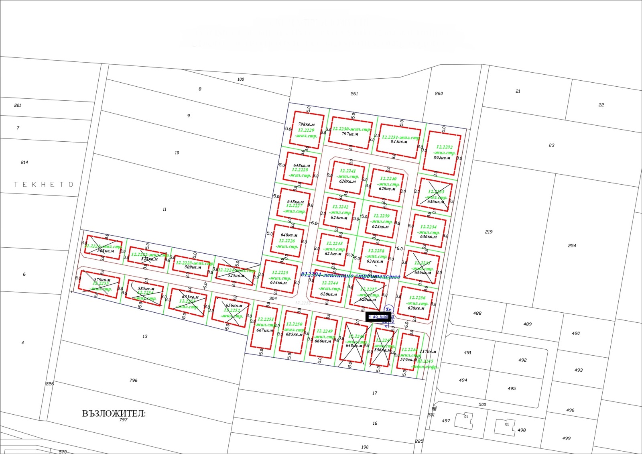This screenshot has height=454, width=642.
Task: Click the blue circled Жм zone symbol
Action: click(388, 309)
